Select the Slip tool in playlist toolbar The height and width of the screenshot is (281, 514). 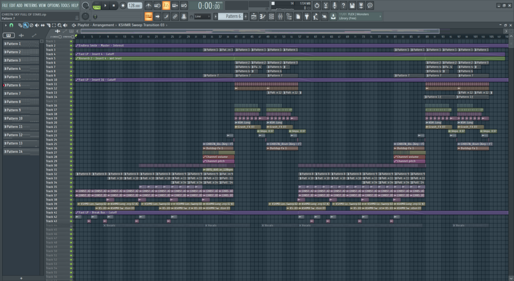[42, 25]
